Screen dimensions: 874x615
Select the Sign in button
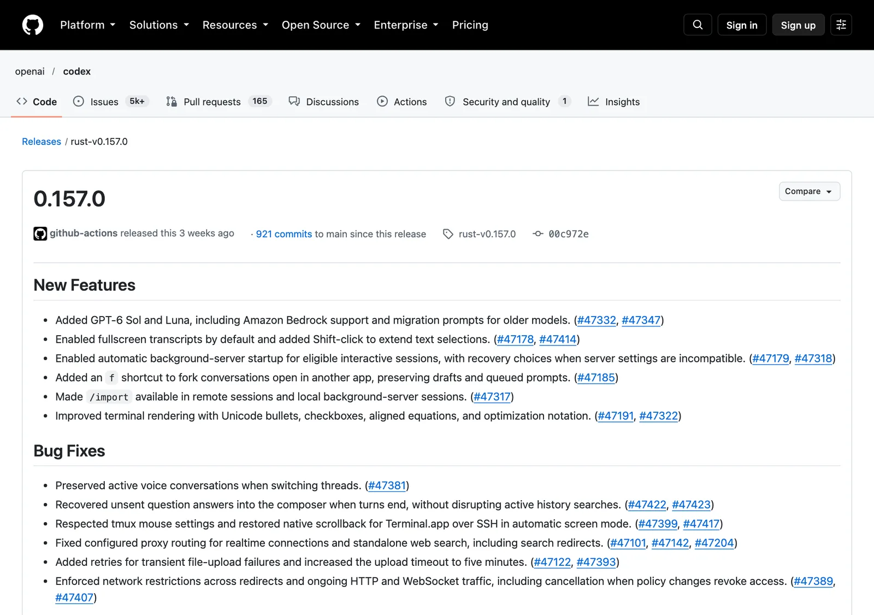[742, 25]
